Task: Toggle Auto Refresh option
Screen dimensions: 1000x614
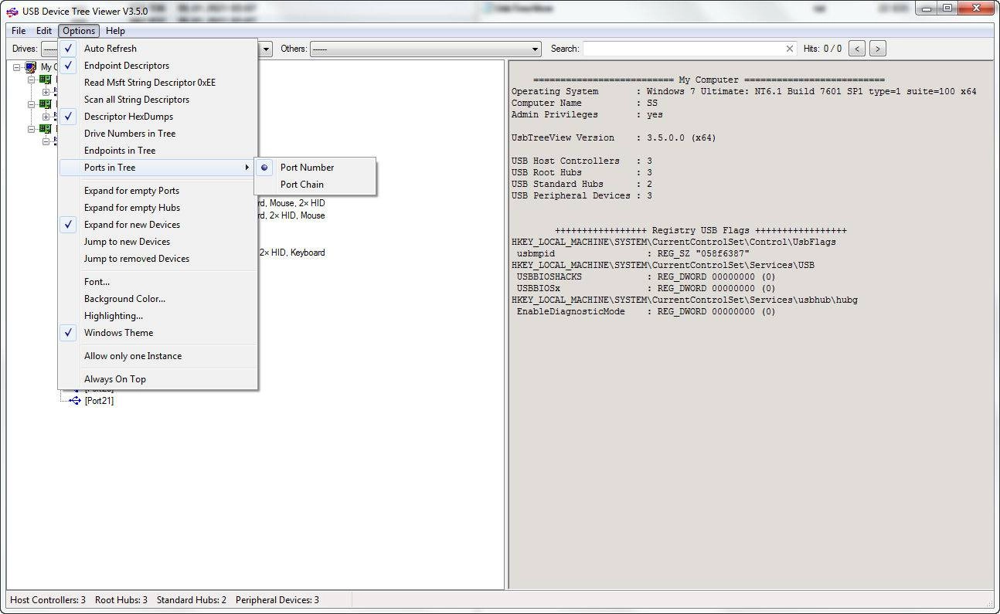Action: coord(158,49)
